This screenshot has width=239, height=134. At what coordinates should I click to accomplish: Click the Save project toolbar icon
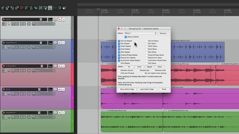(12, 8)
